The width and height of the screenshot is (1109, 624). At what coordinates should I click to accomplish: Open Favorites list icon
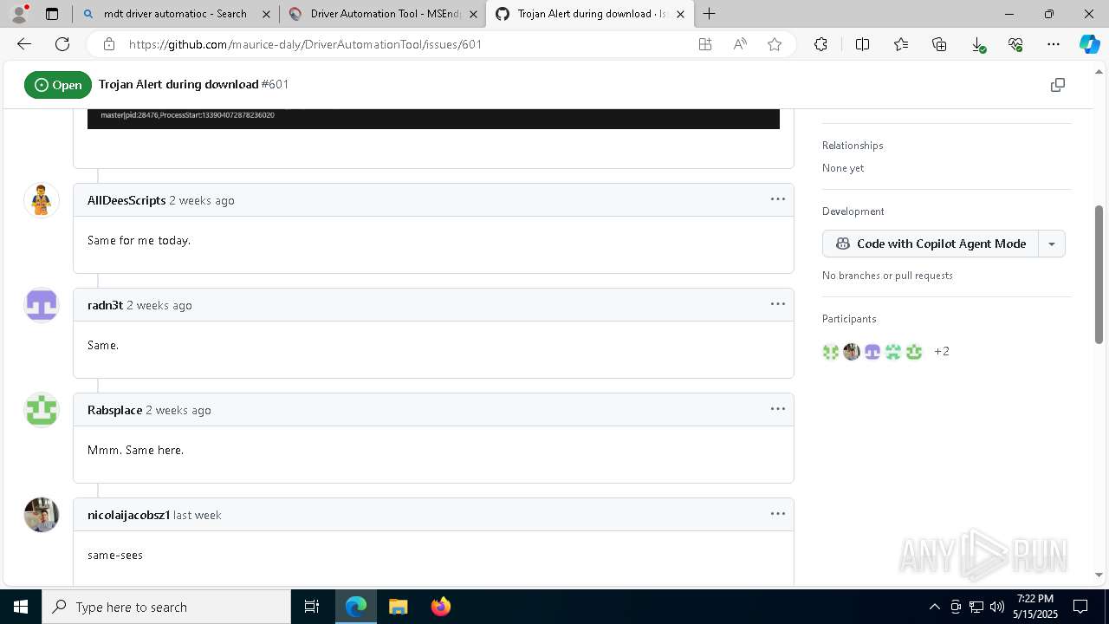point(901,44)
